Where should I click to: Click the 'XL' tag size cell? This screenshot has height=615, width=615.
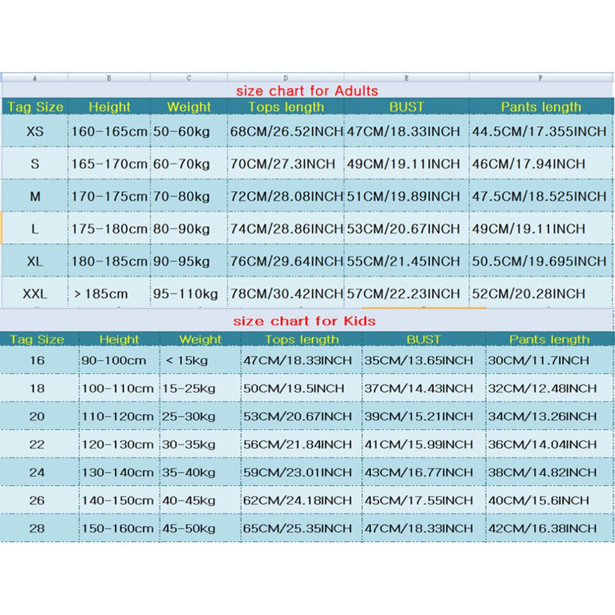pos(35,261)
